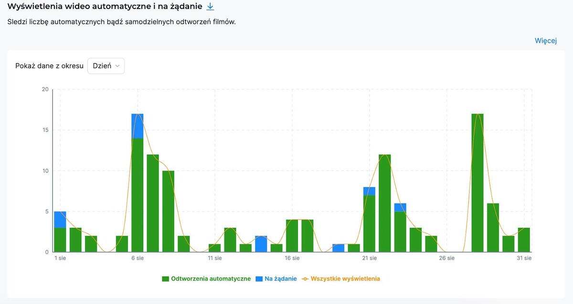The width and height of the screenshot is (573, 304).
Task: Select the standalone blue bar at 14 sie
Action: point(261,244)
